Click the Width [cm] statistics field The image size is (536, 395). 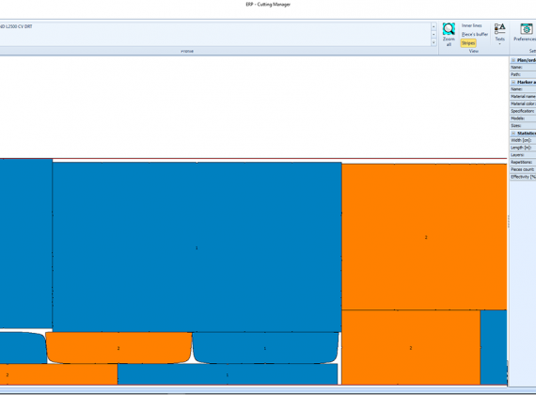click(x=523, y=140)
